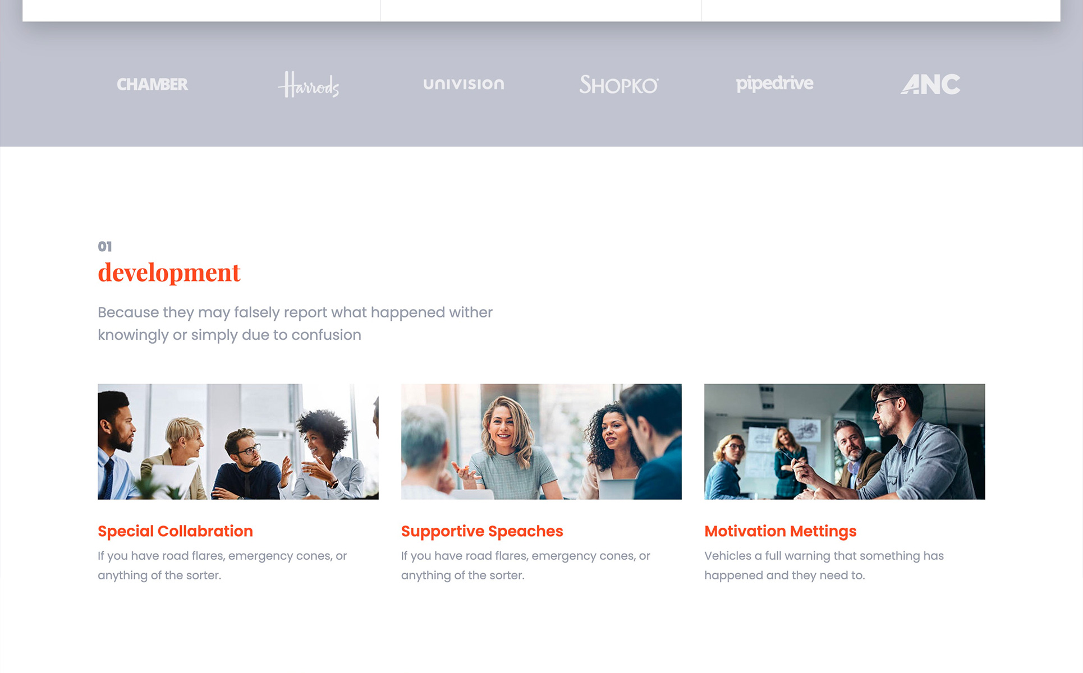The image size is (1083, 673).
Task: Click the development section heading
Action: point(169,273)
